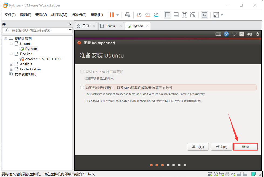
Task: Send Ctrl+Alt+Del to the guest
Action: point(128,15)
